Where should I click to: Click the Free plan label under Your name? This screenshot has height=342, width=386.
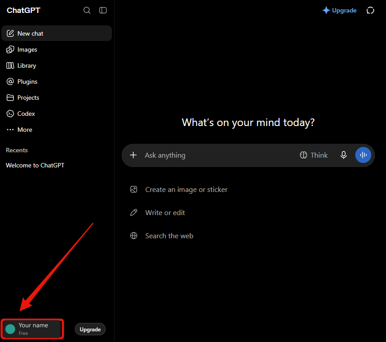pos(23,333)
